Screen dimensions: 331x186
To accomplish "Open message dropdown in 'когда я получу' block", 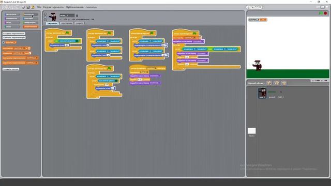I will point(152,68).
